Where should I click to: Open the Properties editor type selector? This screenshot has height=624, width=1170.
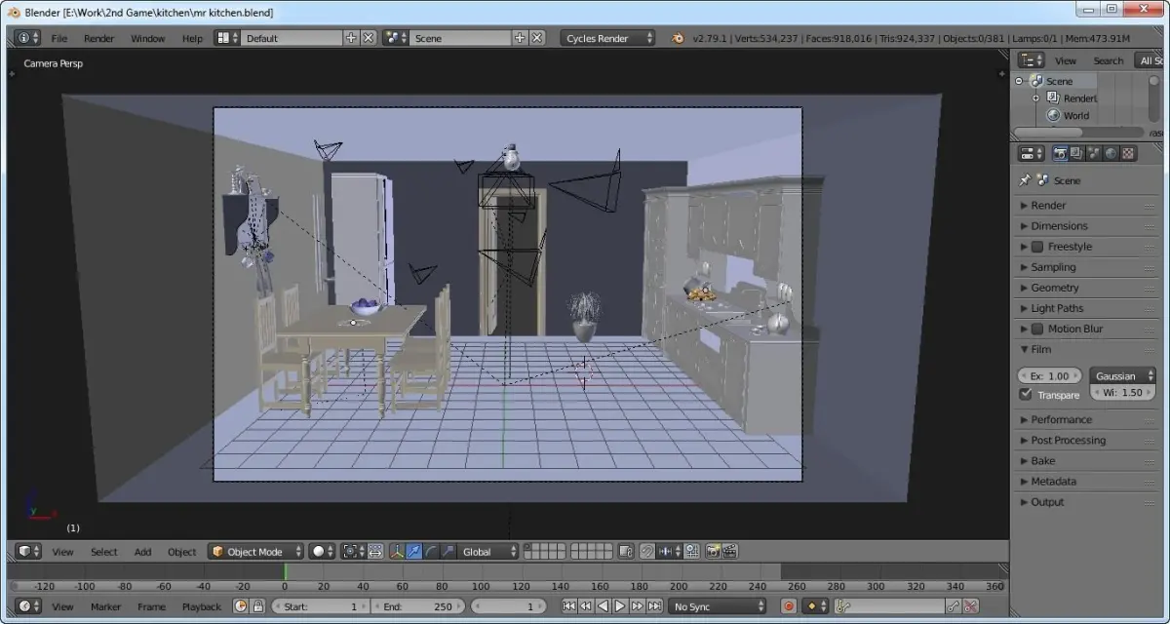(1032, 153)
